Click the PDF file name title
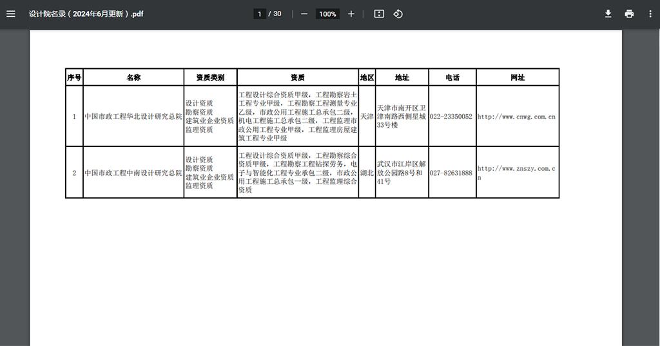The image size is (660, 346). click(86, 14)
